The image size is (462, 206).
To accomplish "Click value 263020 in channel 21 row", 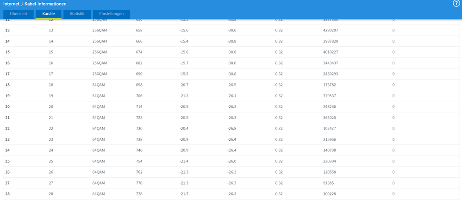I will (330, 118).
